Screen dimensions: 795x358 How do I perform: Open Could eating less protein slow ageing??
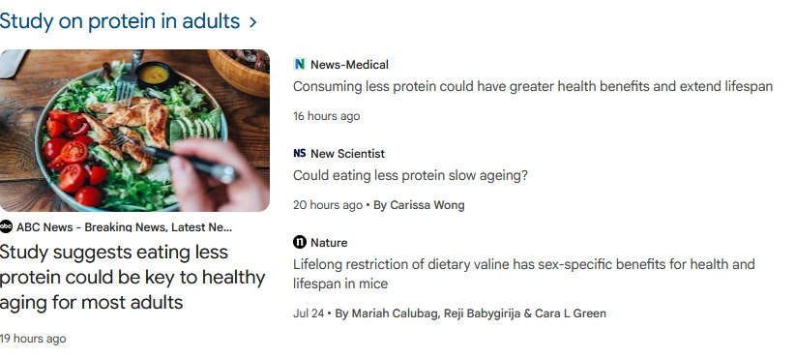410,175
